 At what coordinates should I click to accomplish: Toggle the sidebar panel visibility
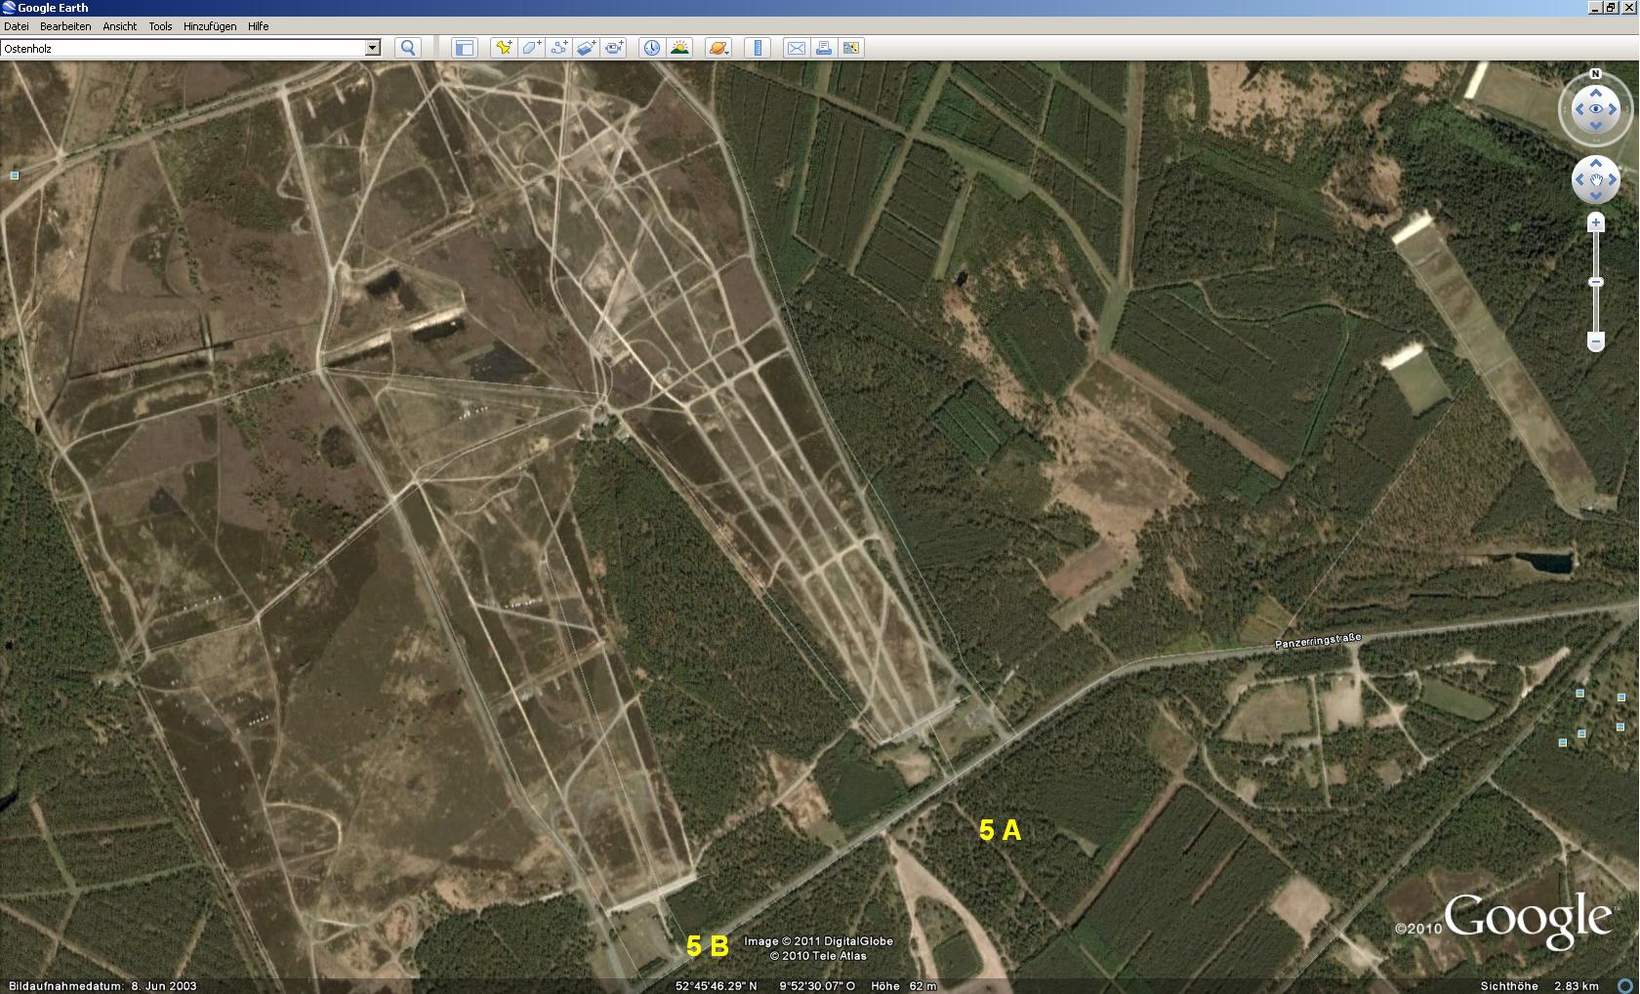coord(464,48)
